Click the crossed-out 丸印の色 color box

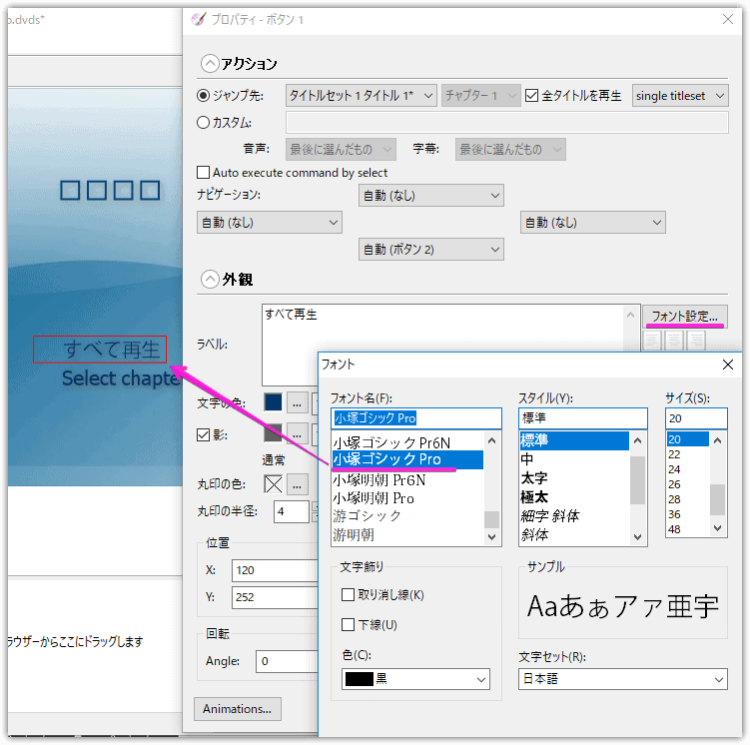click(x=273, y=484)
